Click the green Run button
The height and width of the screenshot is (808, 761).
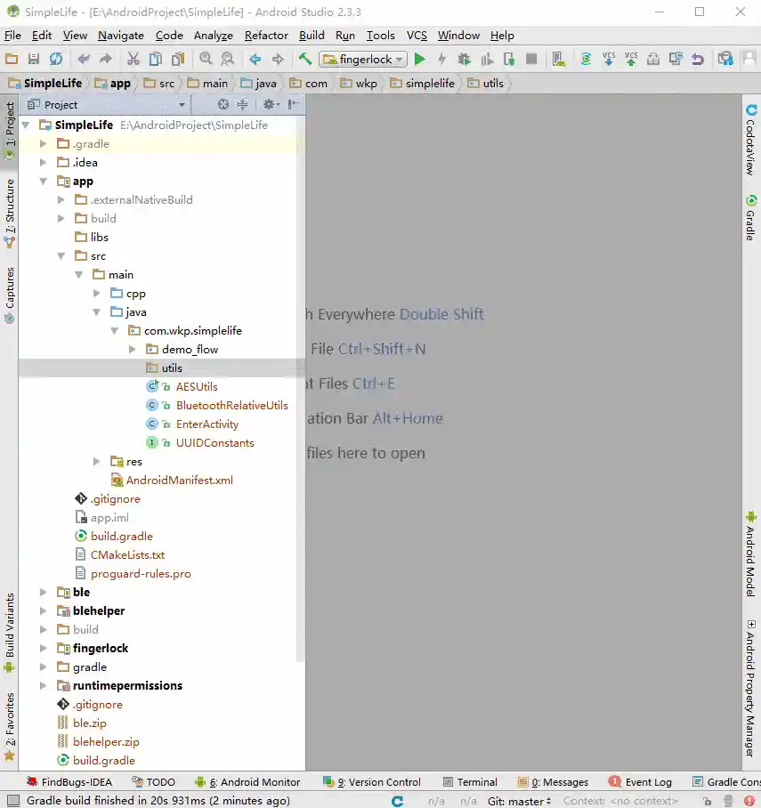pos(420,60)
